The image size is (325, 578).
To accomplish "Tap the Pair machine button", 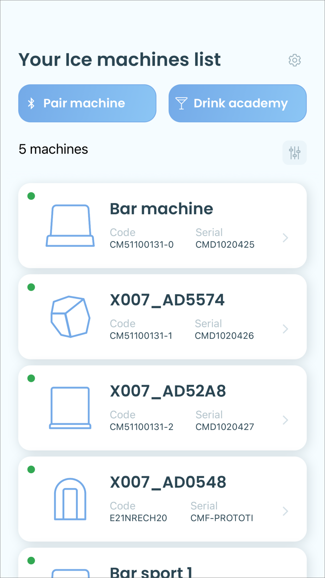I will [x=87, y=103].
